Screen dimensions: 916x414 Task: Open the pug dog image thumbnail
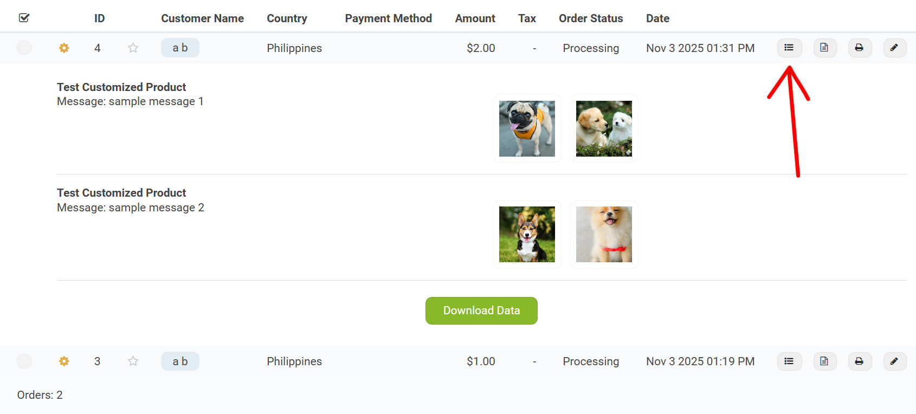click(x=527, y=128)
